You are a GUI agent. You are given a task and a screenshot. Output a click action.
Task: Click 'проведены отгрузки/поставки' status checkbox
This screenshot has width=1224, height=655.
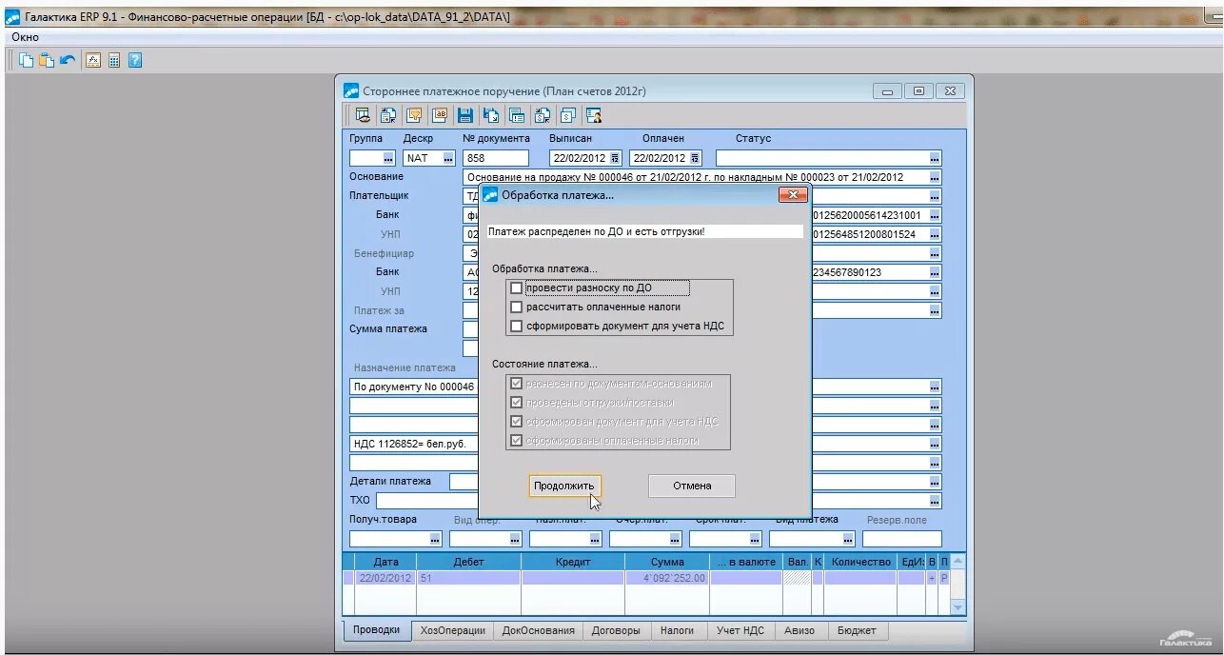[x=517, y=402]
